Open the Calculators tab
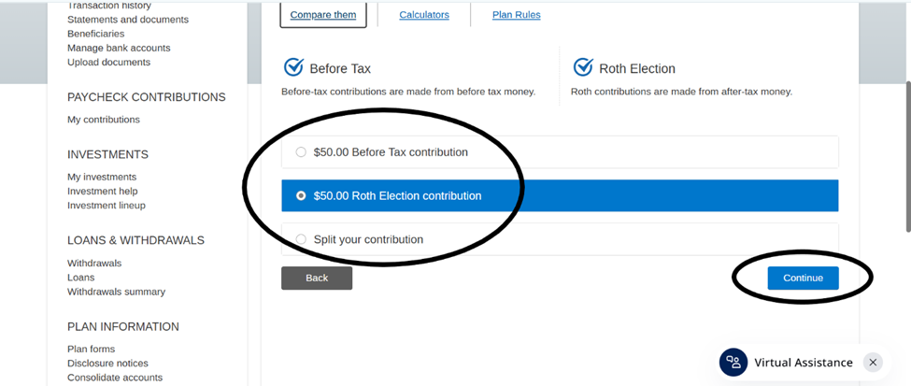This screenshot has width=911, height=386. point(424,15)
